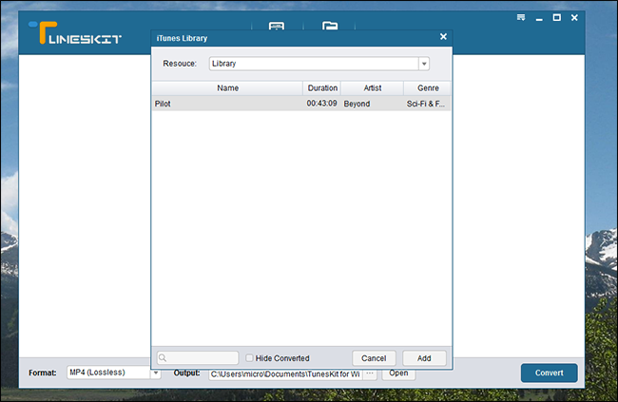Viewport: 618px width, 402px height.
Task: Expand the Resouce Library dropdown arrow
Action: pyautogui.click(x=424, y=64)
